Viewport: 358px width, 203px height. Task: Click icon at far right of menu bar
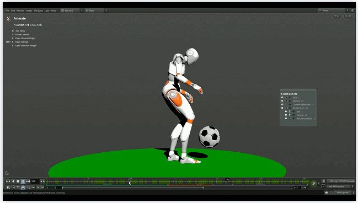tap(352, 10)
